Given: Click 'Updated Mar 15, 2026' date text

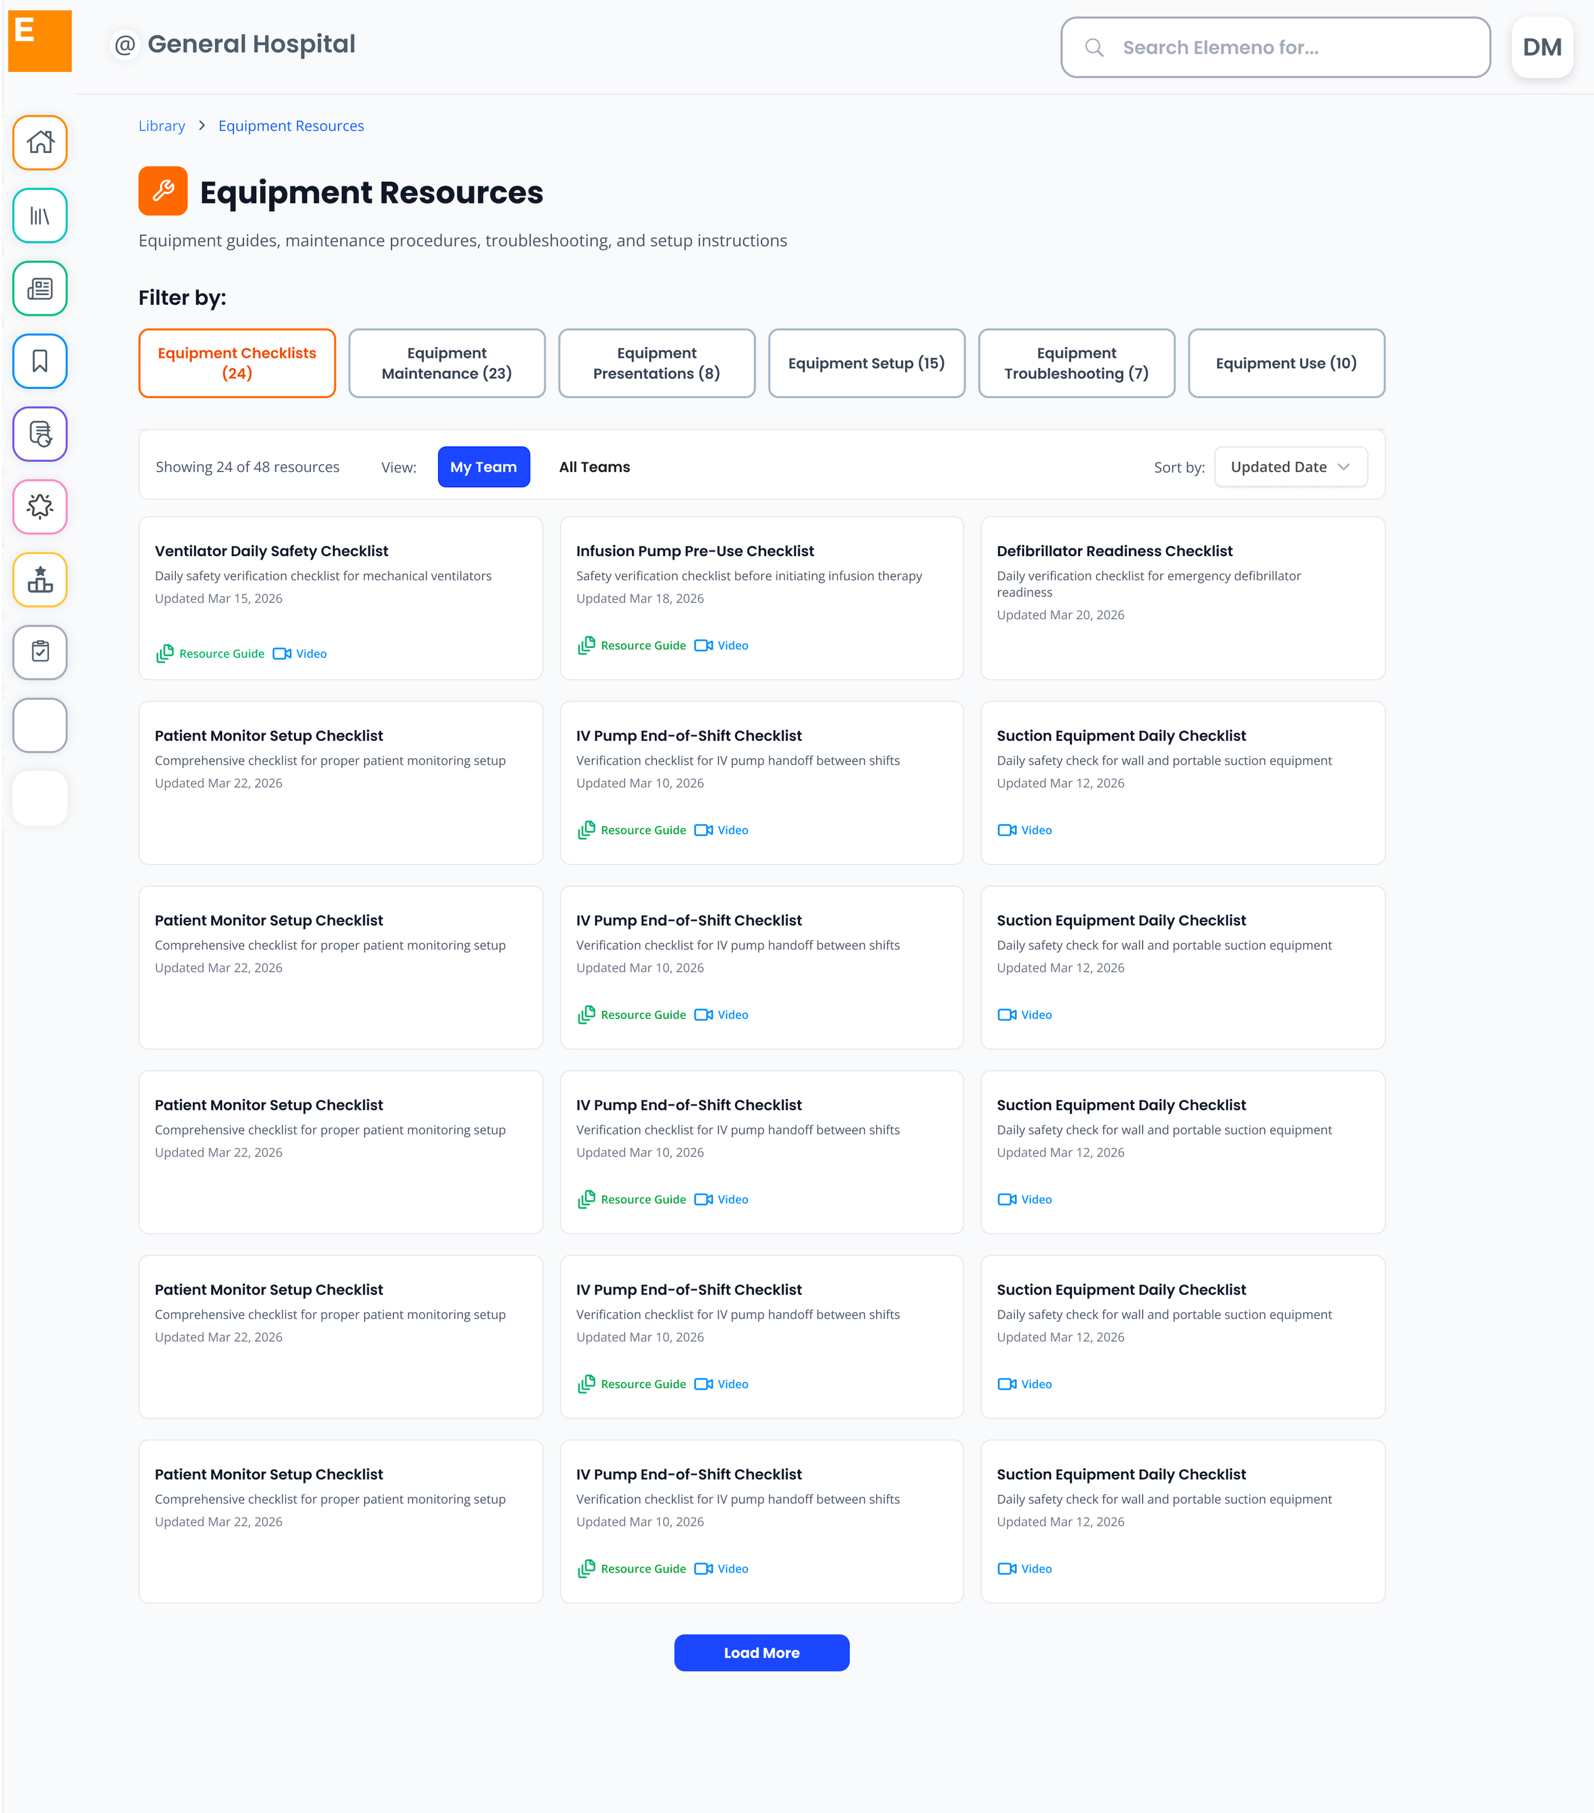Looking at the screenshot, I should point(218,599).
